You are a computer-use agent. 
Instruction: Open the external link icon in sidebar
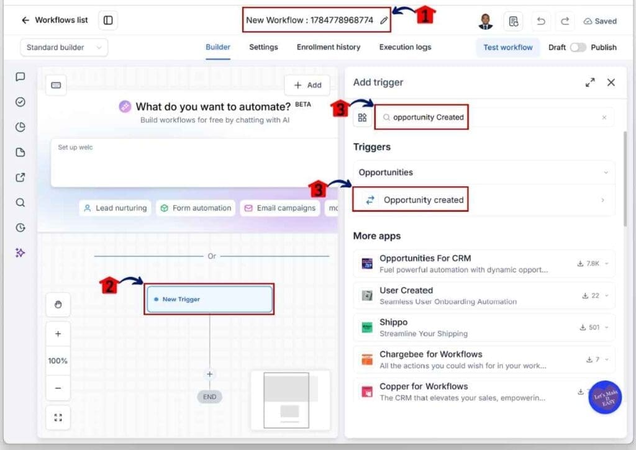[x=20, y=177]
